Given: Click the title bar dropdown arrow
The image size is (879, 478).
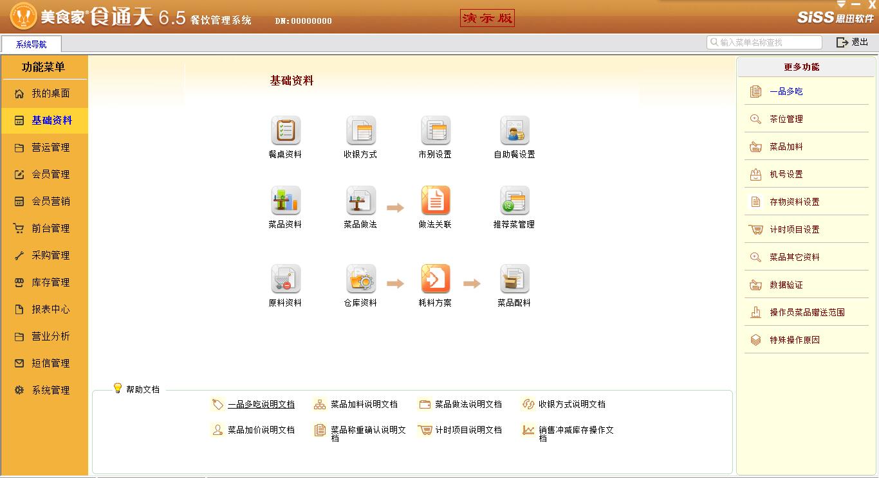Looking at the screenshot, I should (x=841, y=4).
